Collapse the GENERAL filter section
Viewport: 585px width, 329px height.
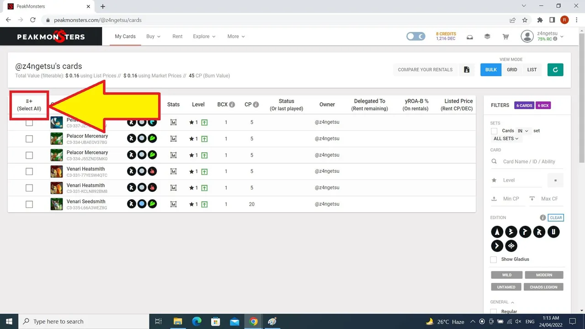(x=502, y=302)
